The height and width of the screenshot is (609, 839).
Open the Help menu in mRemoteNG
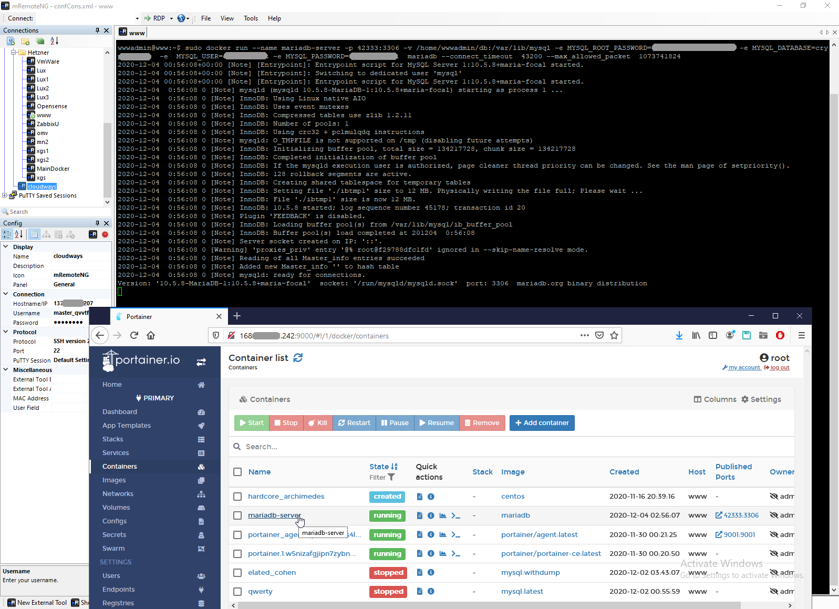point(274,18)
